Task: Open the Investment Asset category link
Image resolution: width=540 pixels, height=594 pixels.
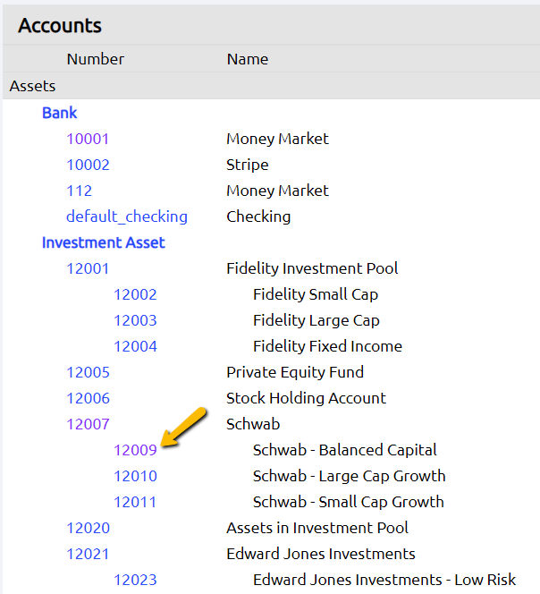Action: (104, 242)
